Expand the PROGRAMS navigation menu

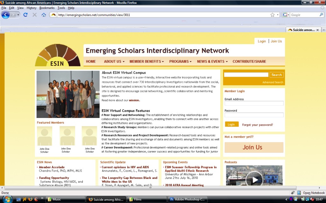[180, 62]
